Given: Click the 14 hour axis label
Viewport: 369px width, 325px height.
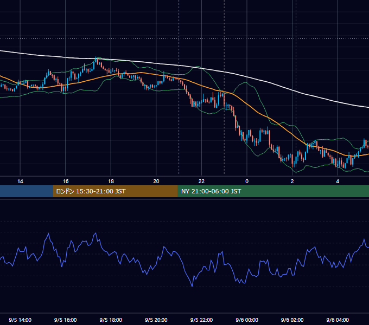Looking at the screenshot, I should tap(20, 181).
